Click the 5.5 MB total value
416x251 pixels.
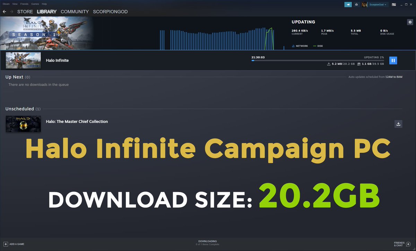pyautogui.click(x=356, y=31)
